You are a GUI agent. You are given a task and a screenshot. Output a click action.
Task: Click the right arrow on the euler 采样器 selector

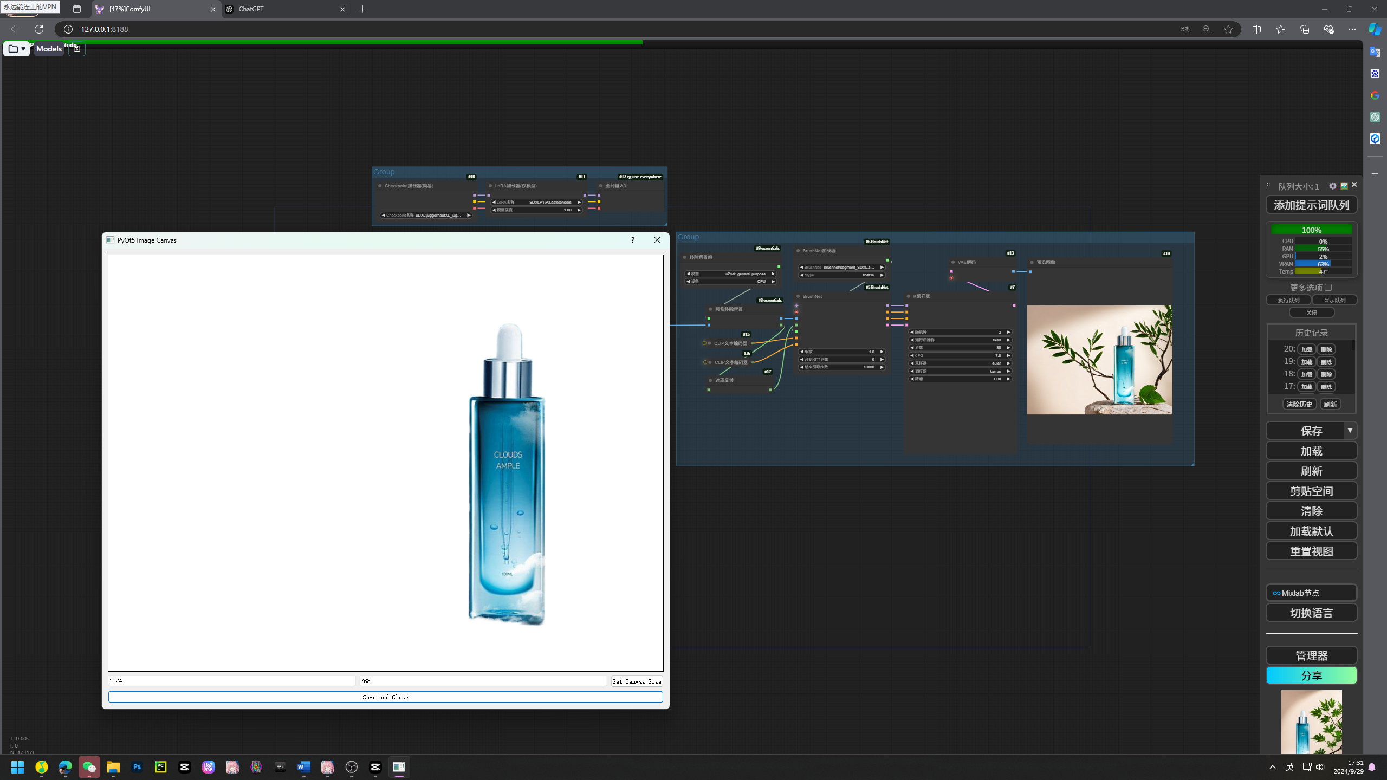(x=1008, y=363)
